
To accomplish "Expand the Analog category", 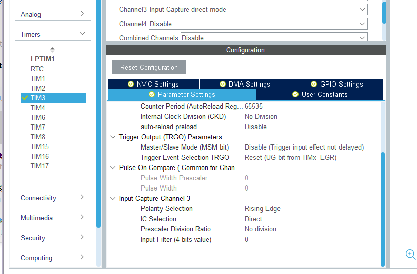I will tap(53, 14).
